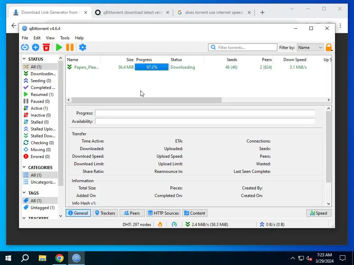354x265 pixels.
Task: Click the red Remove torrent icon
Action: pos(46,47)
